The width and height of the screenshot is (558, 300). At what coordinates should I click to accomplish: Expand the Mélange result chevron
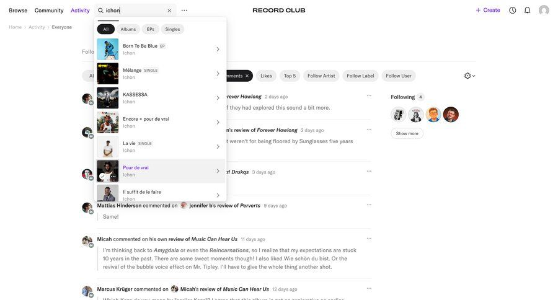click(x=218, y=74)
